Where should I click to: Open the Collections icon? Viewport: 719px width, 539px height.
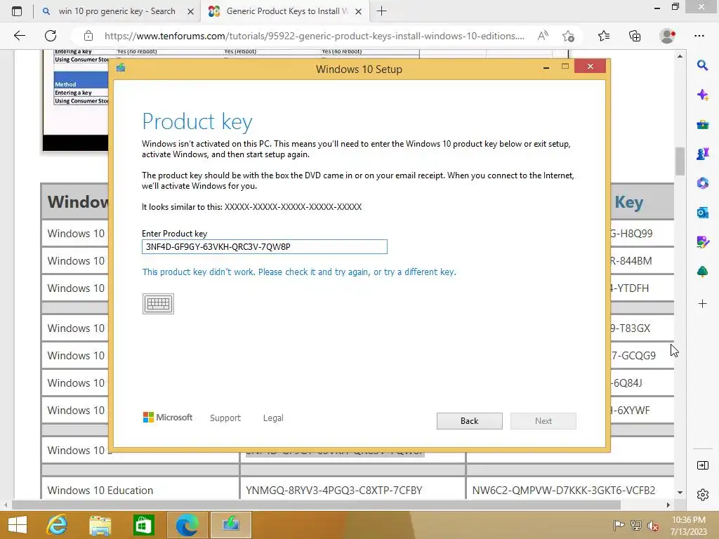pyautogui.click(x=635, y=36)
